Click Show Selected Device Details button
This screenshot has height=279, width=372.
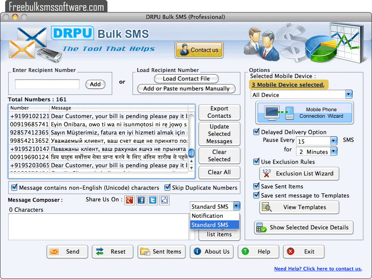pos(304,228)
